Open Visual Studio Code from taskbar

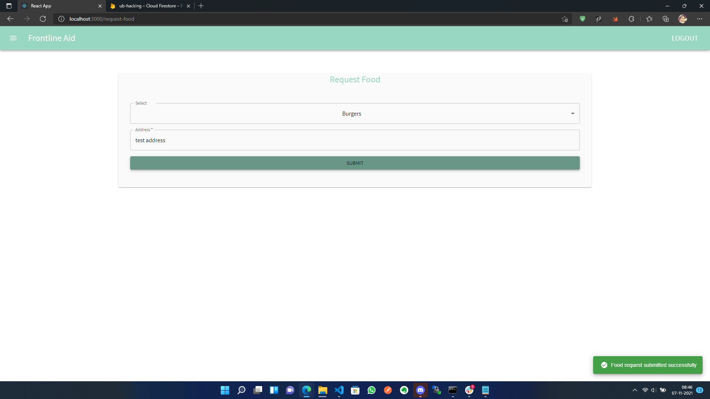tap(339, 390)
